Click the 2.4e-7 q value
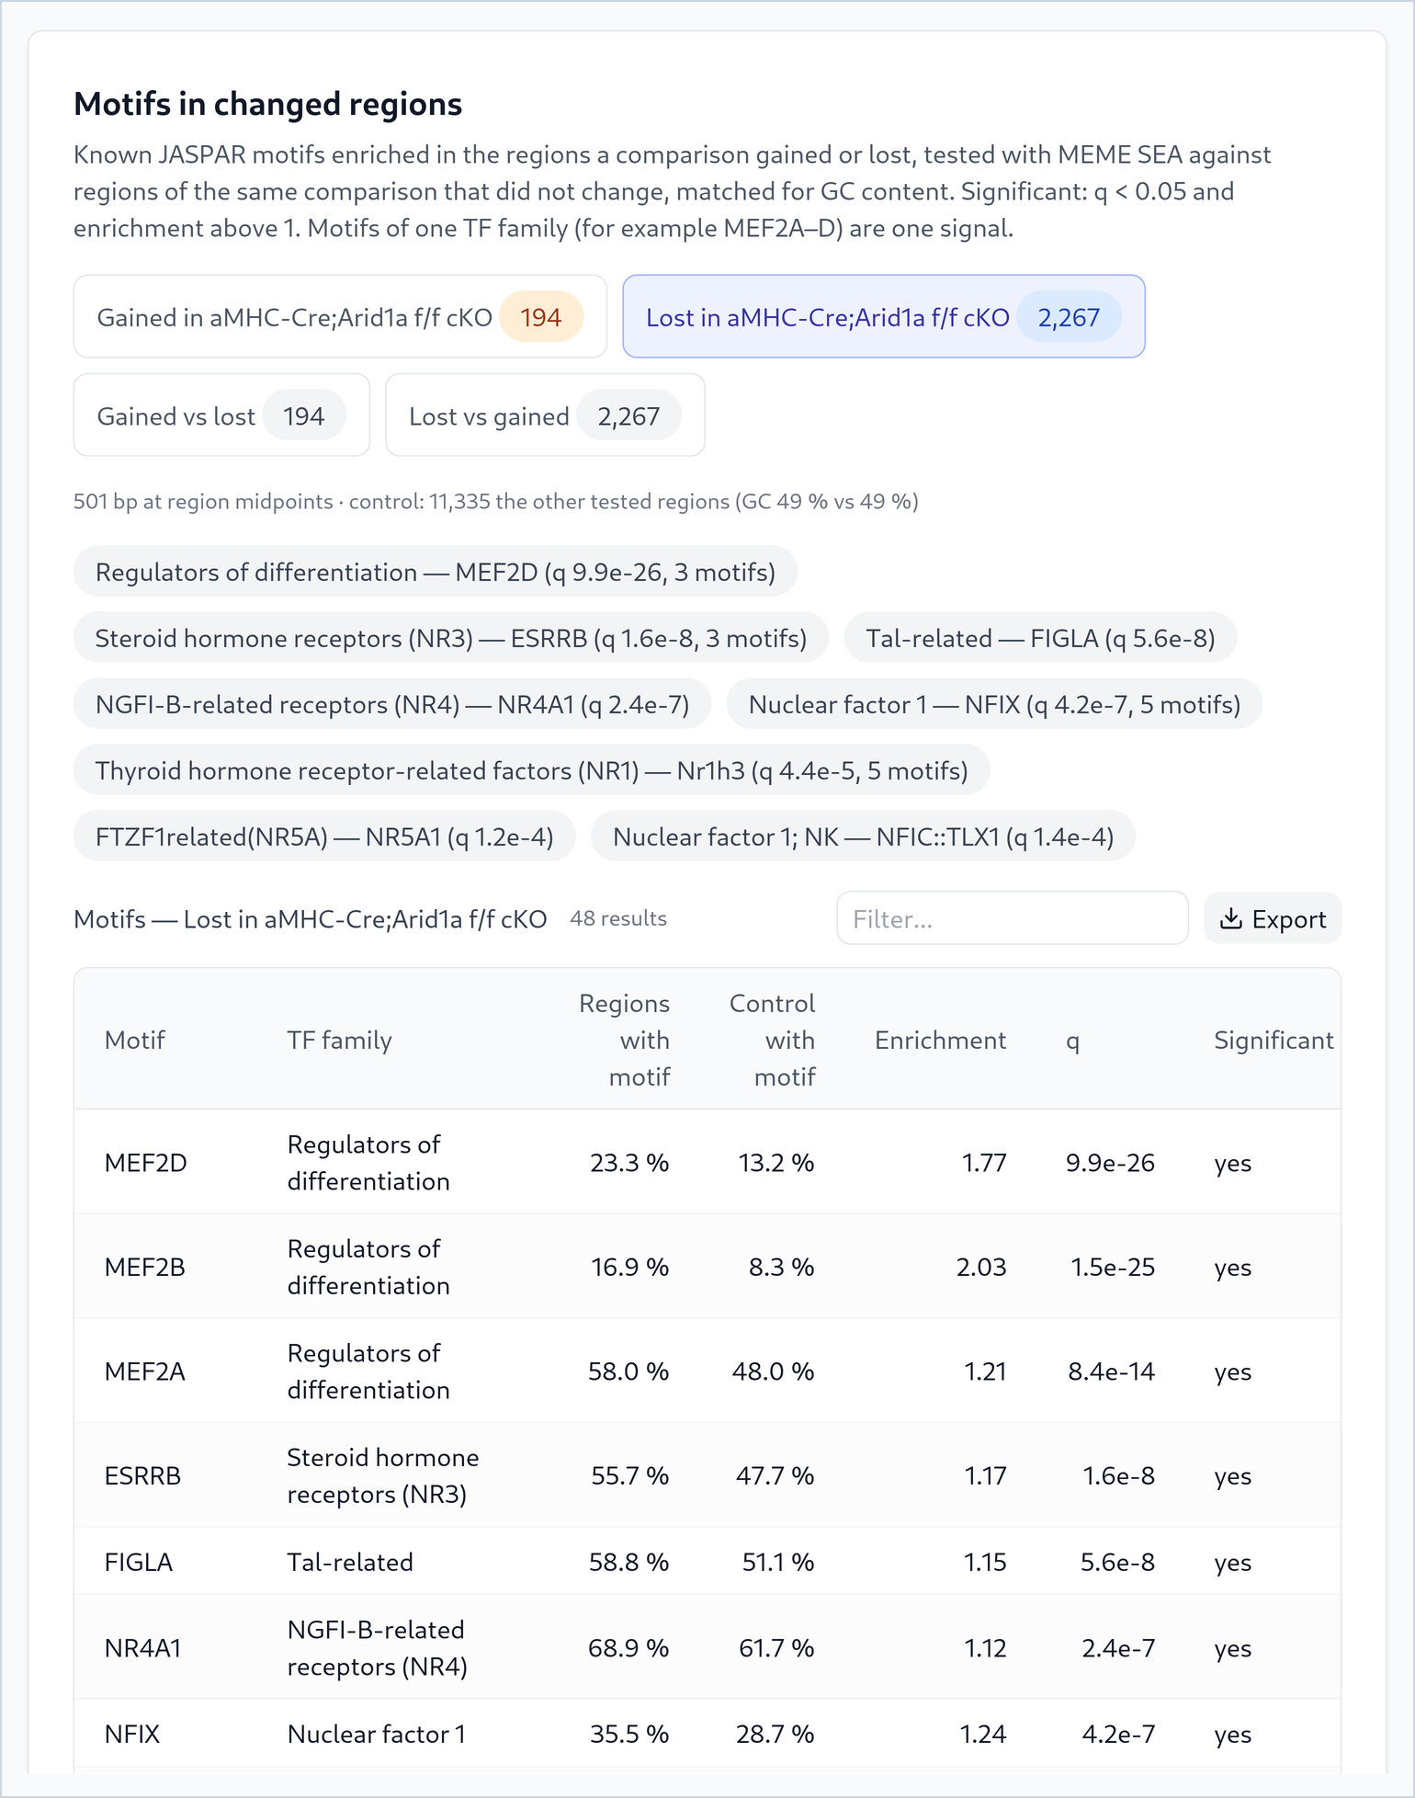 point(1118,1648)
